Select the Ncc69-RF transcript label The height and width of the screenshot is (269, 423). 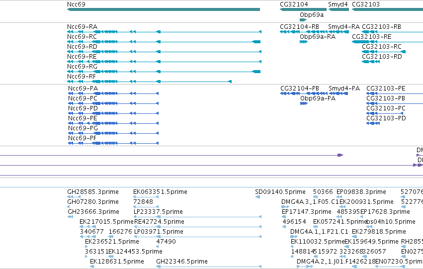[82, 77]
